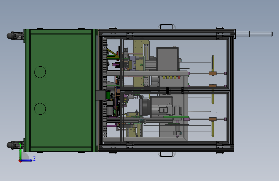Select the lower circular cutout on green panel
The height and width of the screenshot is (181, 279).
click(x=40, y=109)
